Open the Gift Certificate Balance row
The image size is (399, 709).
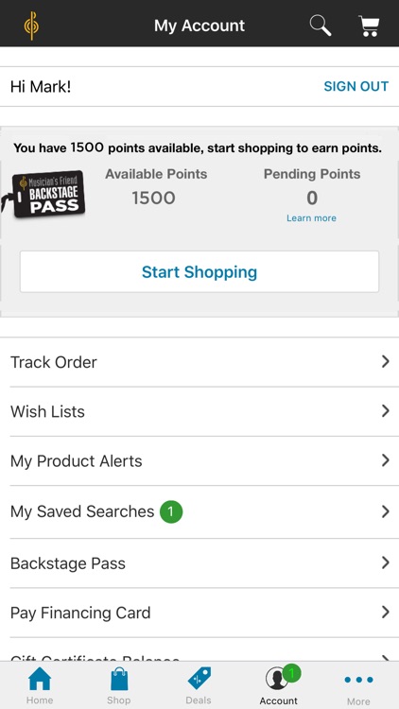point(199,651)
